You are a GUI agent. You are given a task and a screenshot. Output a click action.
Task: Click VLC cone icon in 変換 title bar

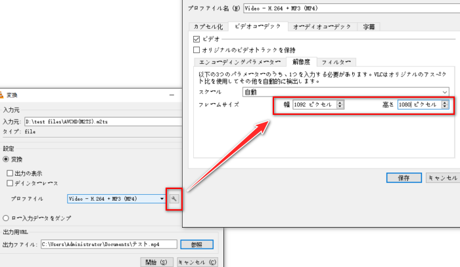coord(1,95)
